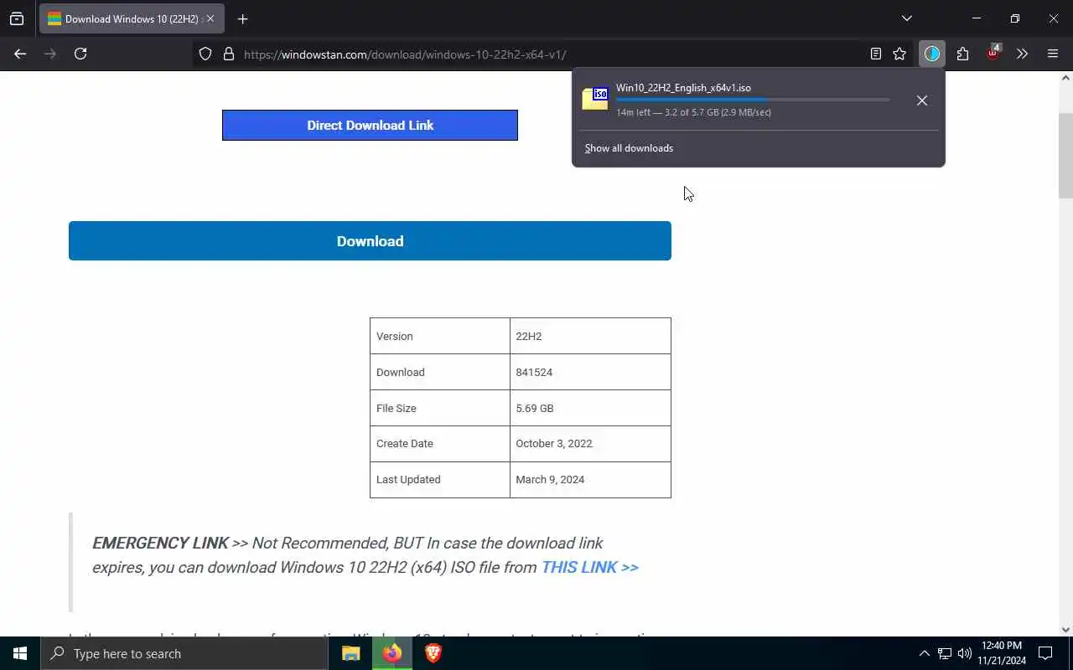1073x670 pixels.
Task: Go back to previous page
Action: click(x=20, y=54)
